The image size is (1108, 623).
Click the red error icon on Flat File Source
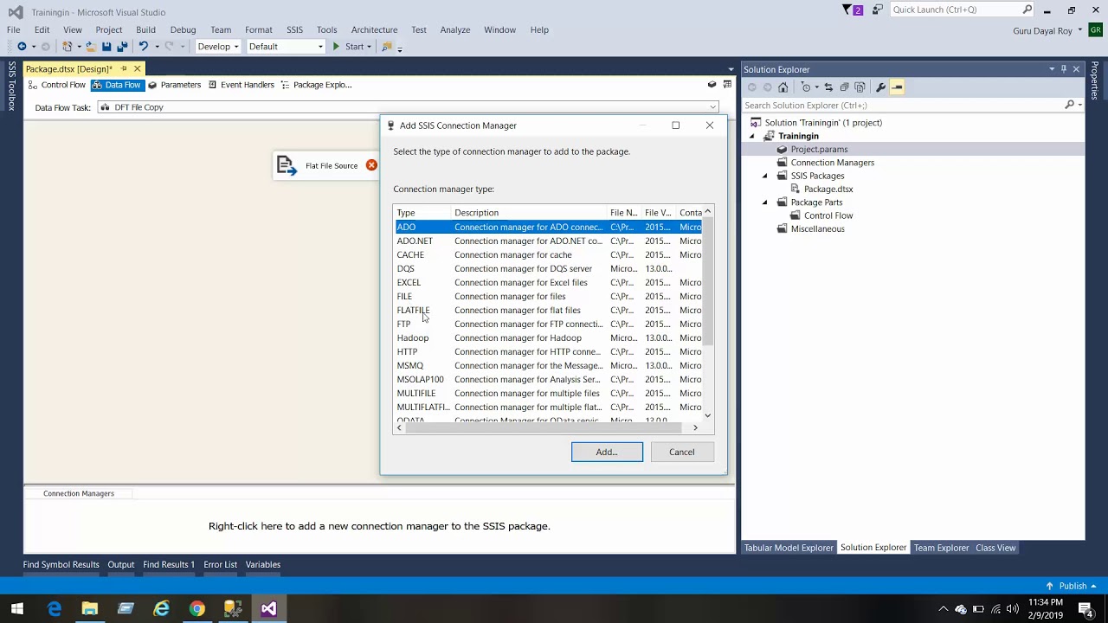pyautogui.click(x=371, y=165)
